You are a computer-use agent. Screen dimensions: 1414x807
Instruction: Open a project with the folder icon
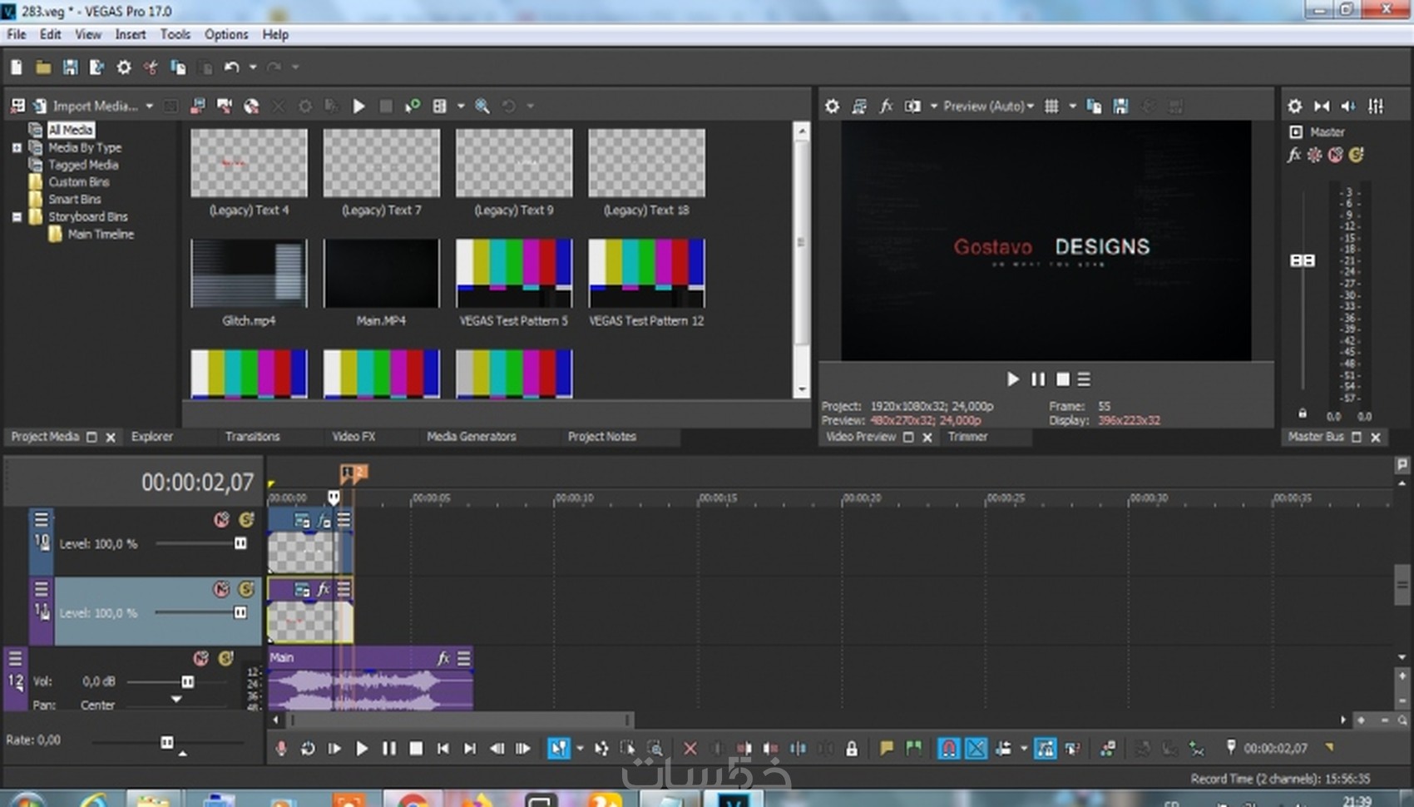click(43, 67)
